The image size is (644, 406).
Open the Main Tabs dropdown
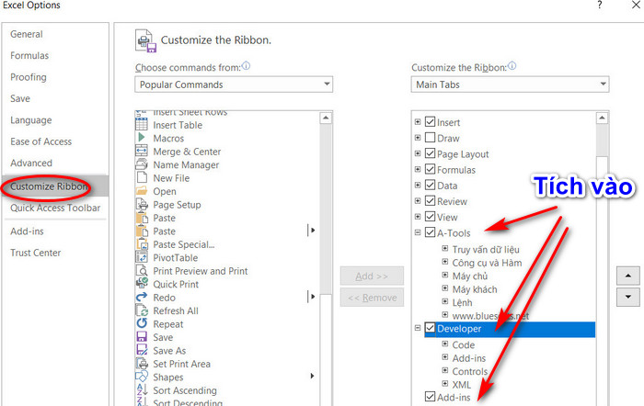510,85
